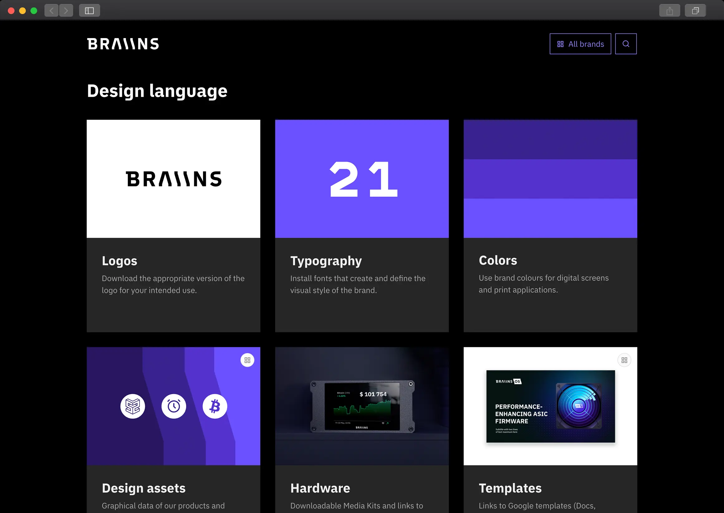Click the Bitcoin symbol icon in Design assets
Image resolution: width=724 pixels, height=513 pixels.
tap(215, 406)
